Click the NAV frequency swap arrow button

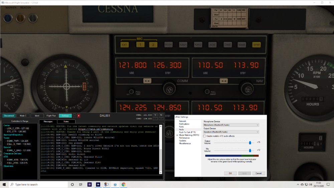click(x=224, y=81)
